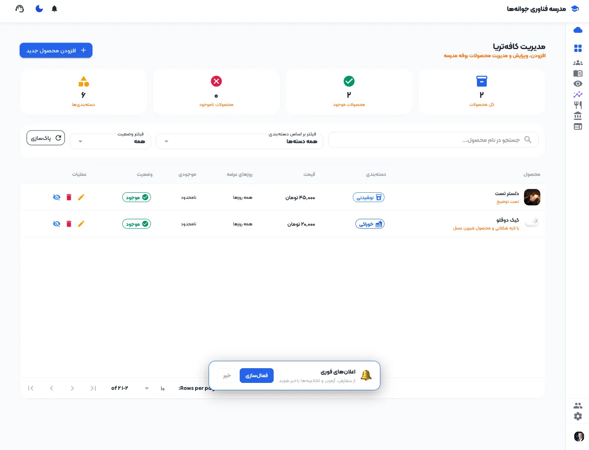Open settings gear in sidebar

(578, 416)
